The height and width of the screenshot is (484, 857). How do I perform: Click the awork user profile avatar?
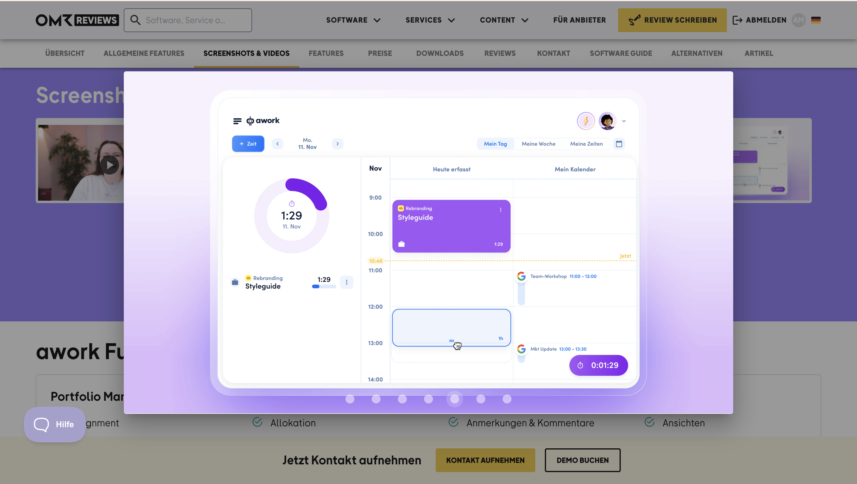pos(607,121)
